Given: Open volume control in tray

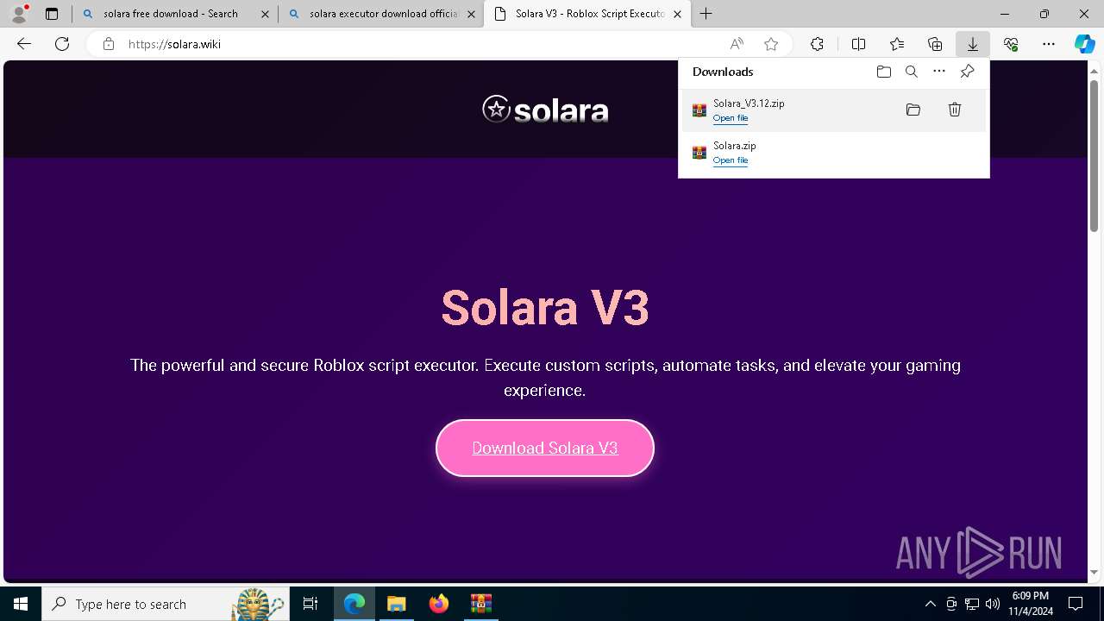Looking at the screenshot, I should (993, 604).
